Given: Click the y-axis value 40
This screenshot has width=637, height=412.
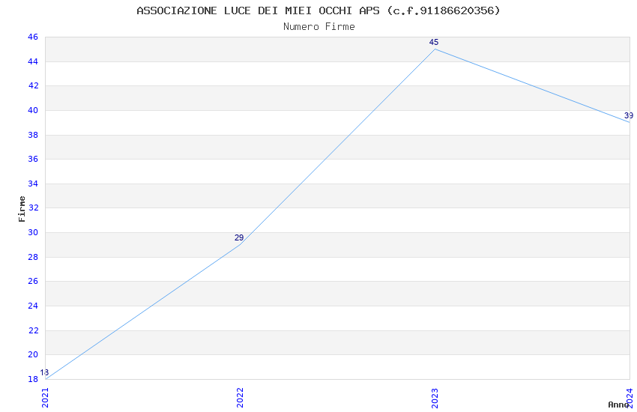Looking at the screenshot, I should (x=33, y=110).
